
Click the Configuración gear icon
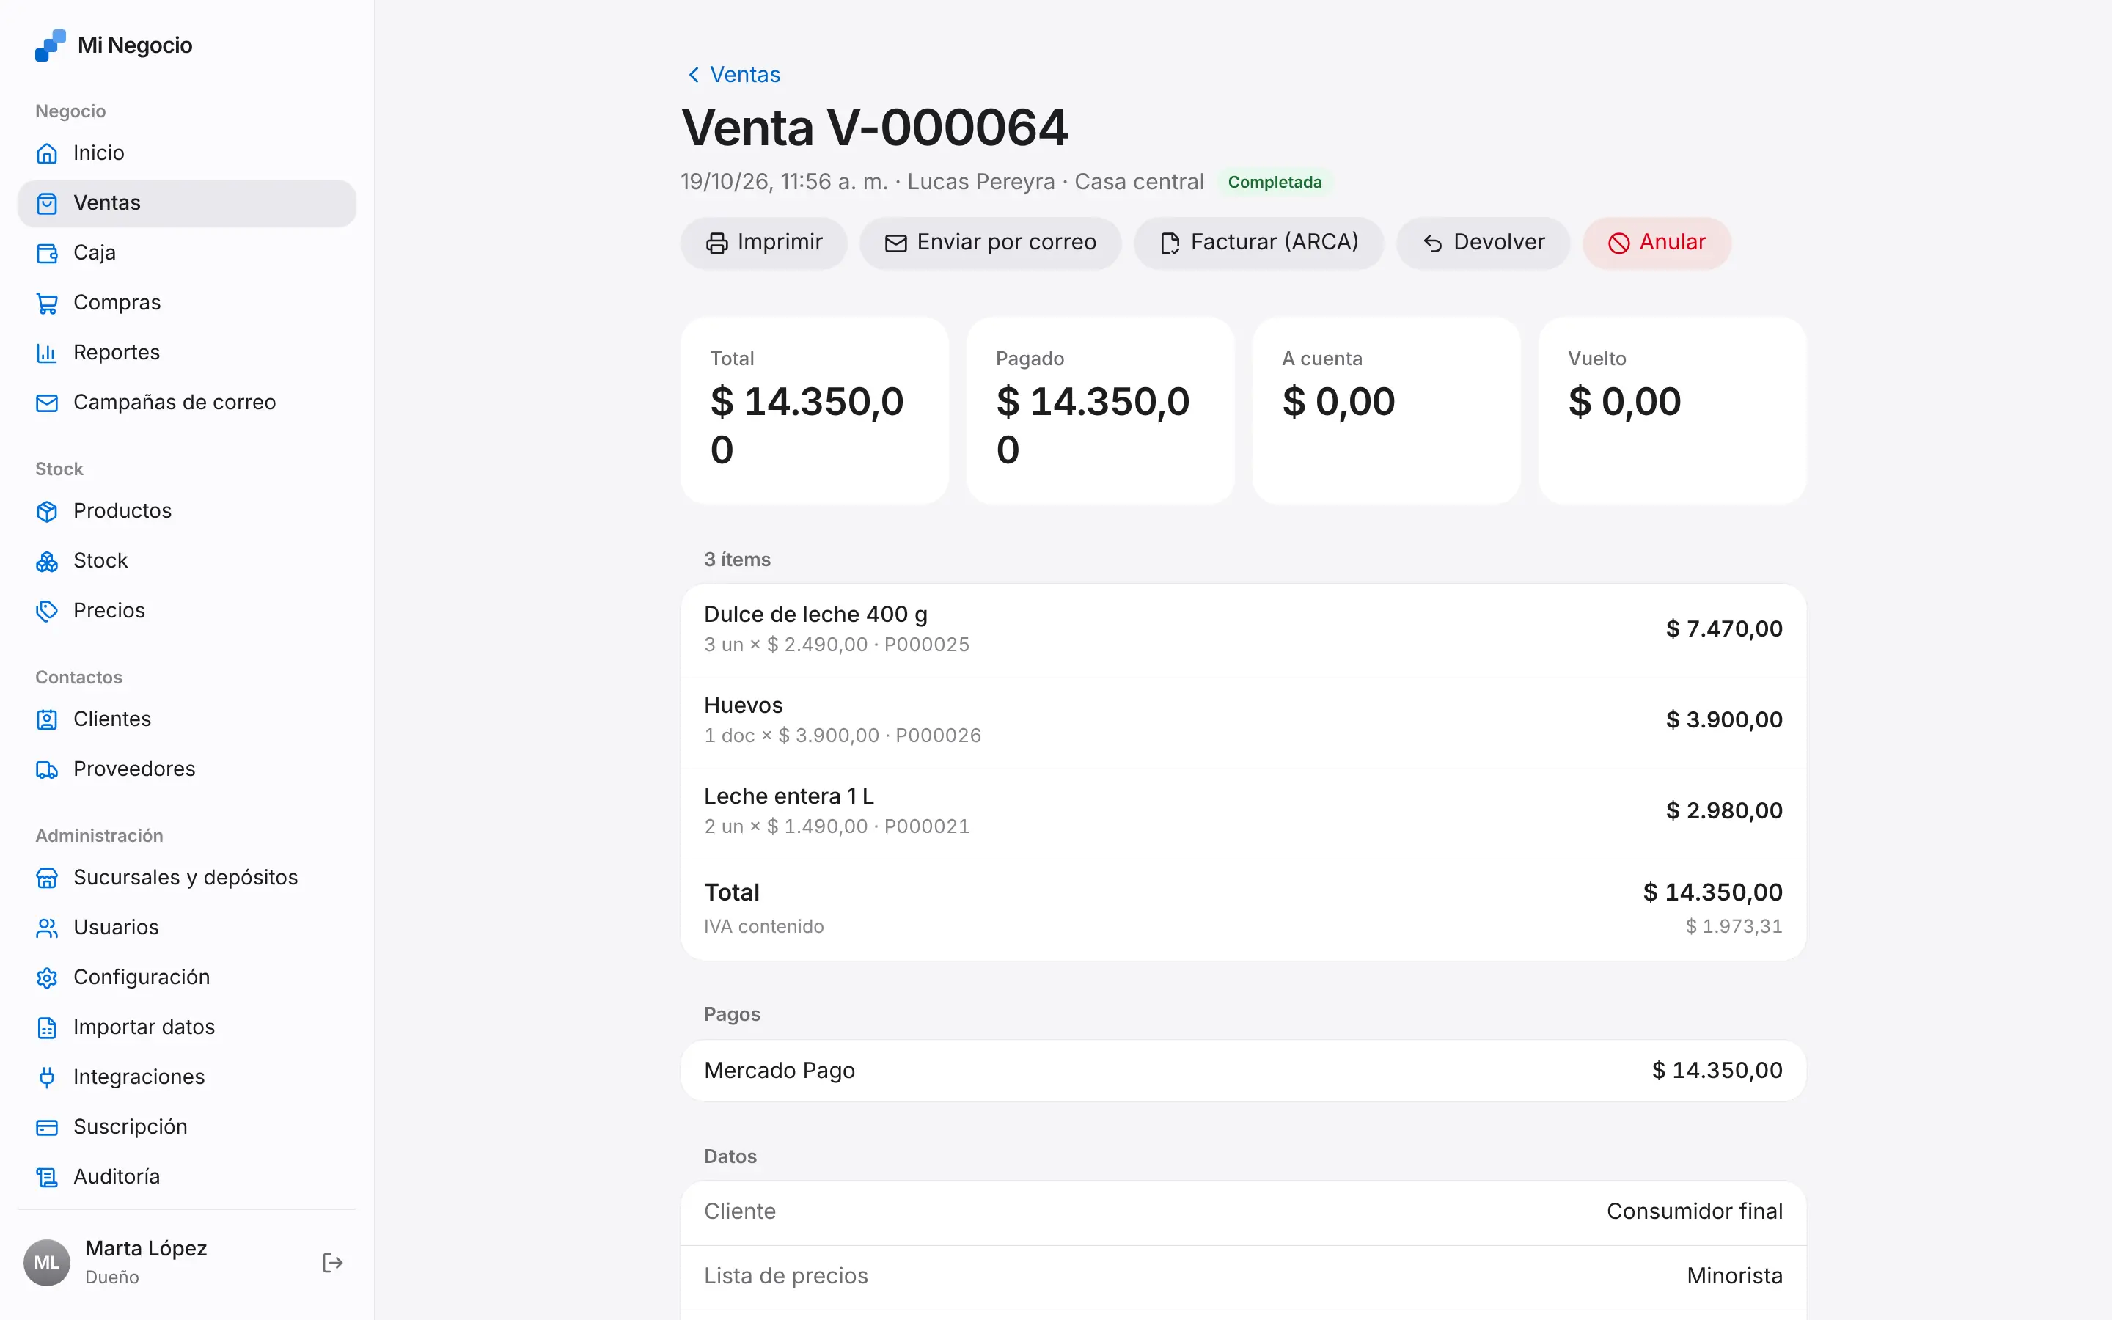click(47, 977)
